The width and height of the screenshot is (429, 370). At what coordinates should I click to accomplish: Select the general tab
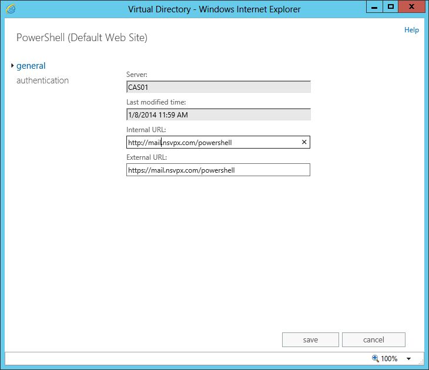31,66
